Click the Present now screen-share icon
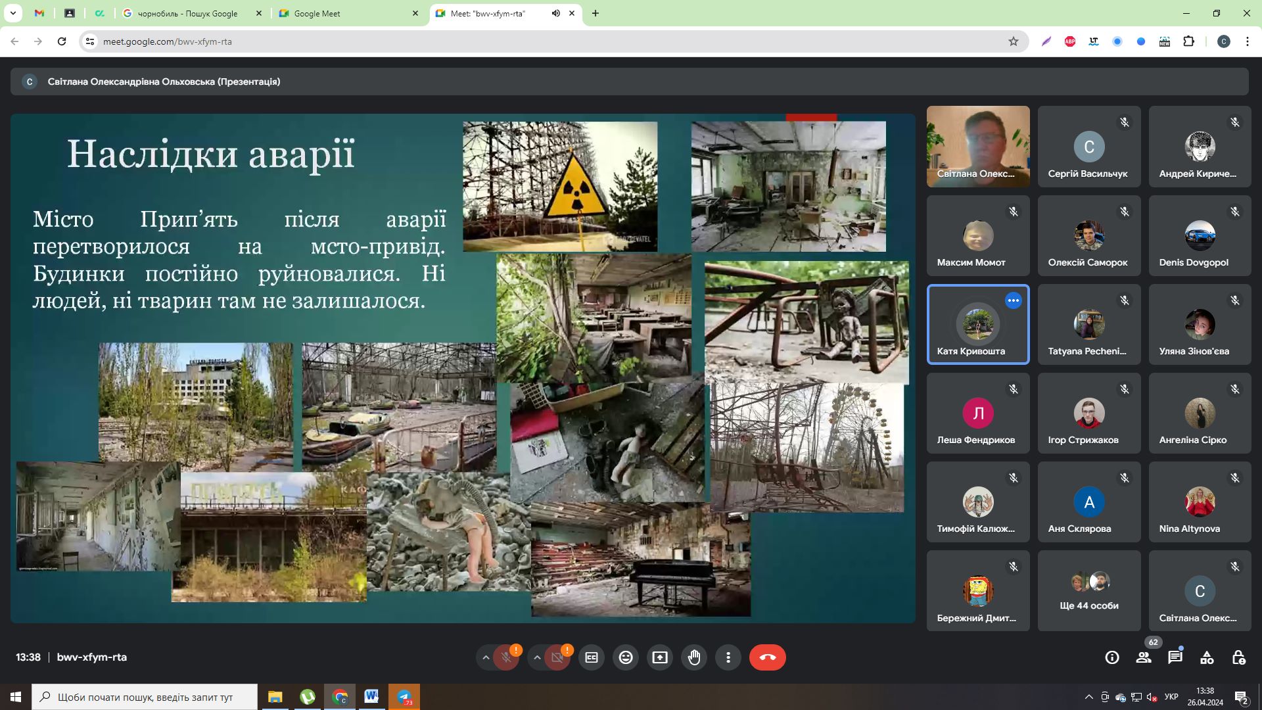The image size is (1262, 710). pos(660,657)
